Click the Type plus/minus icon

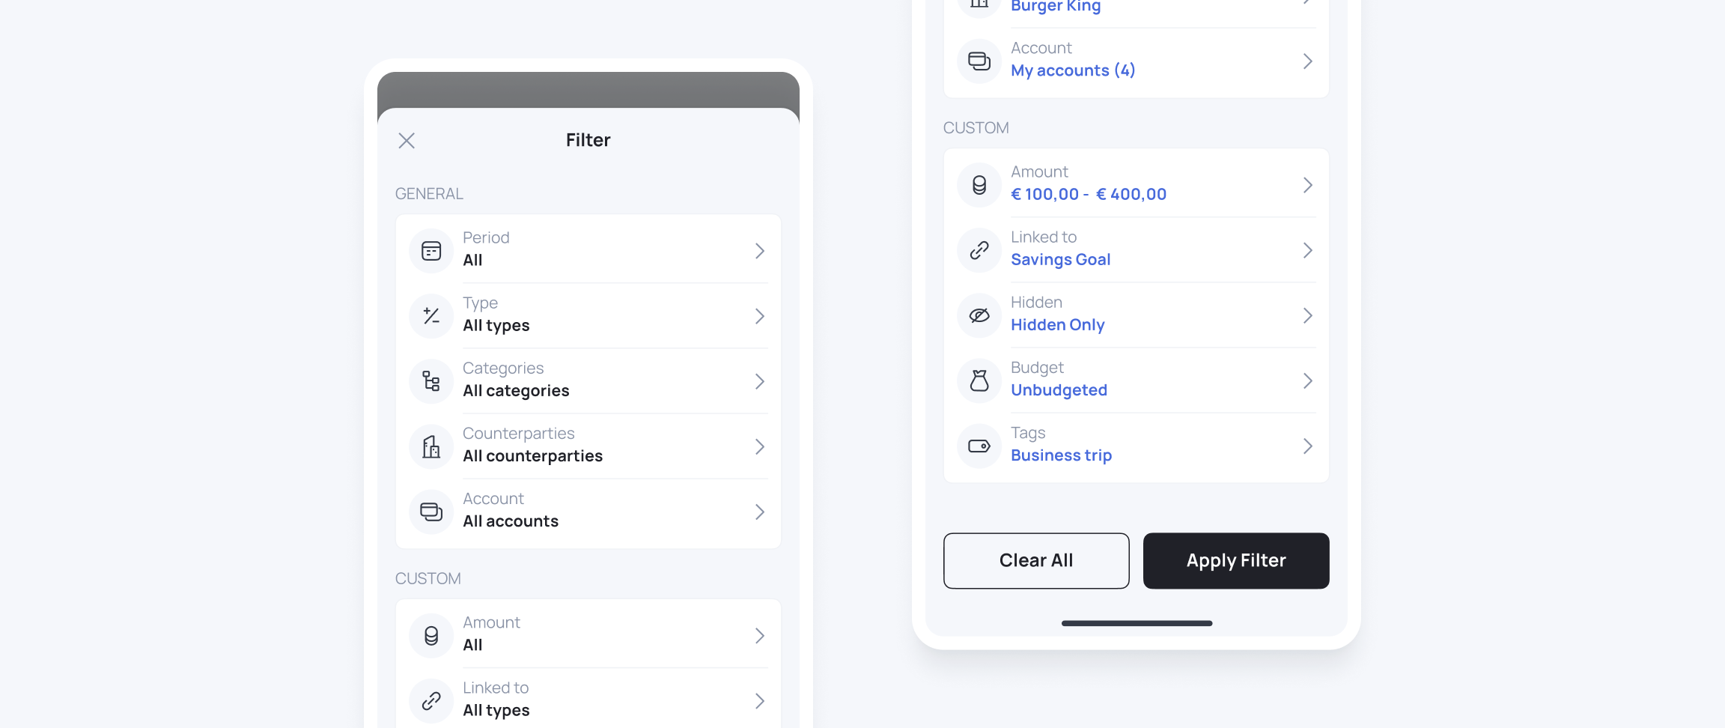(x=431, y=316)
